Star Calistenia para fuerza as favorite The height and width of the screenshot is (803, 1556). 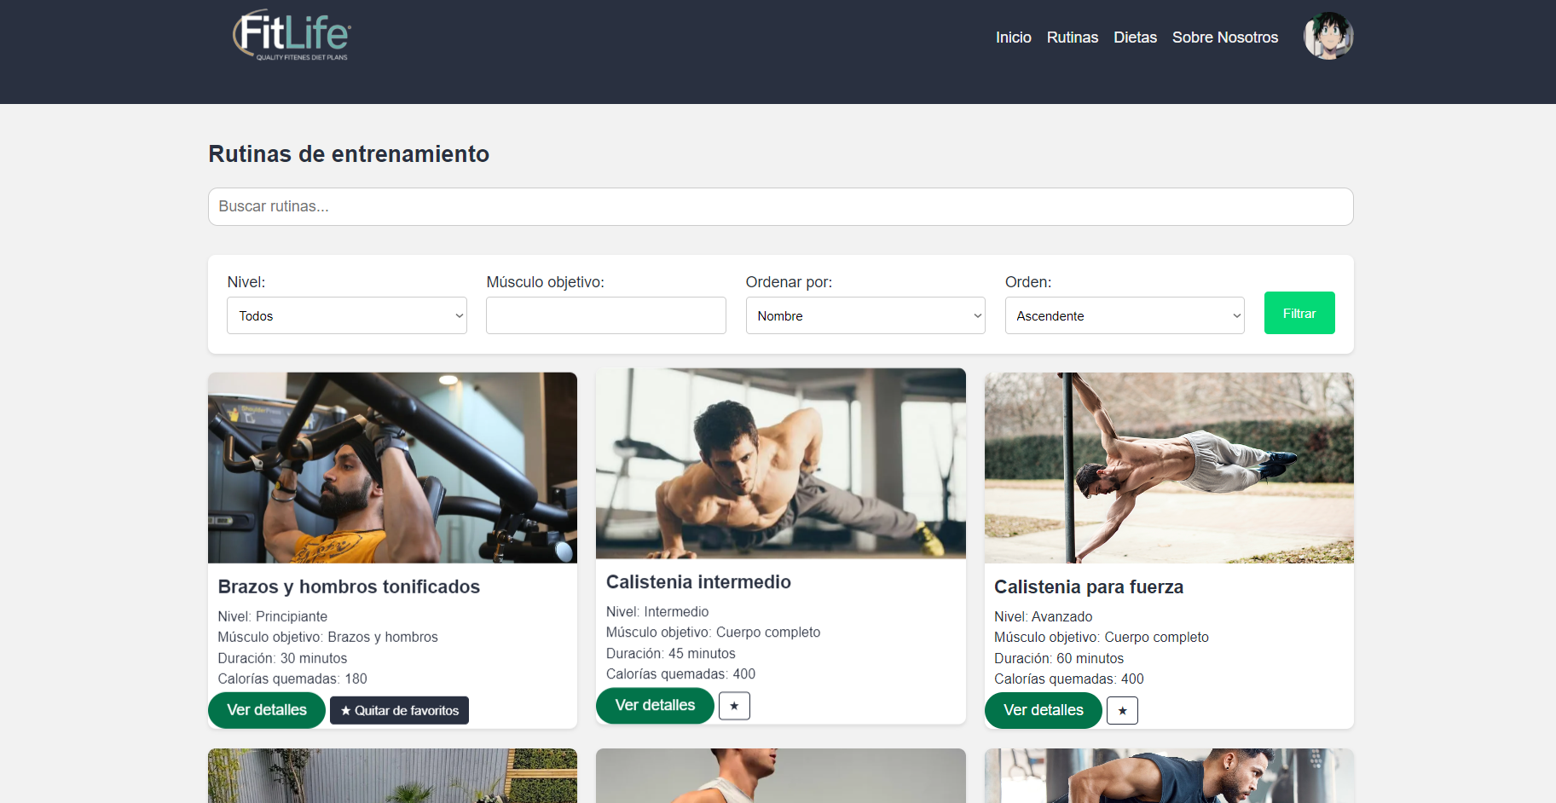[1122, 711]
